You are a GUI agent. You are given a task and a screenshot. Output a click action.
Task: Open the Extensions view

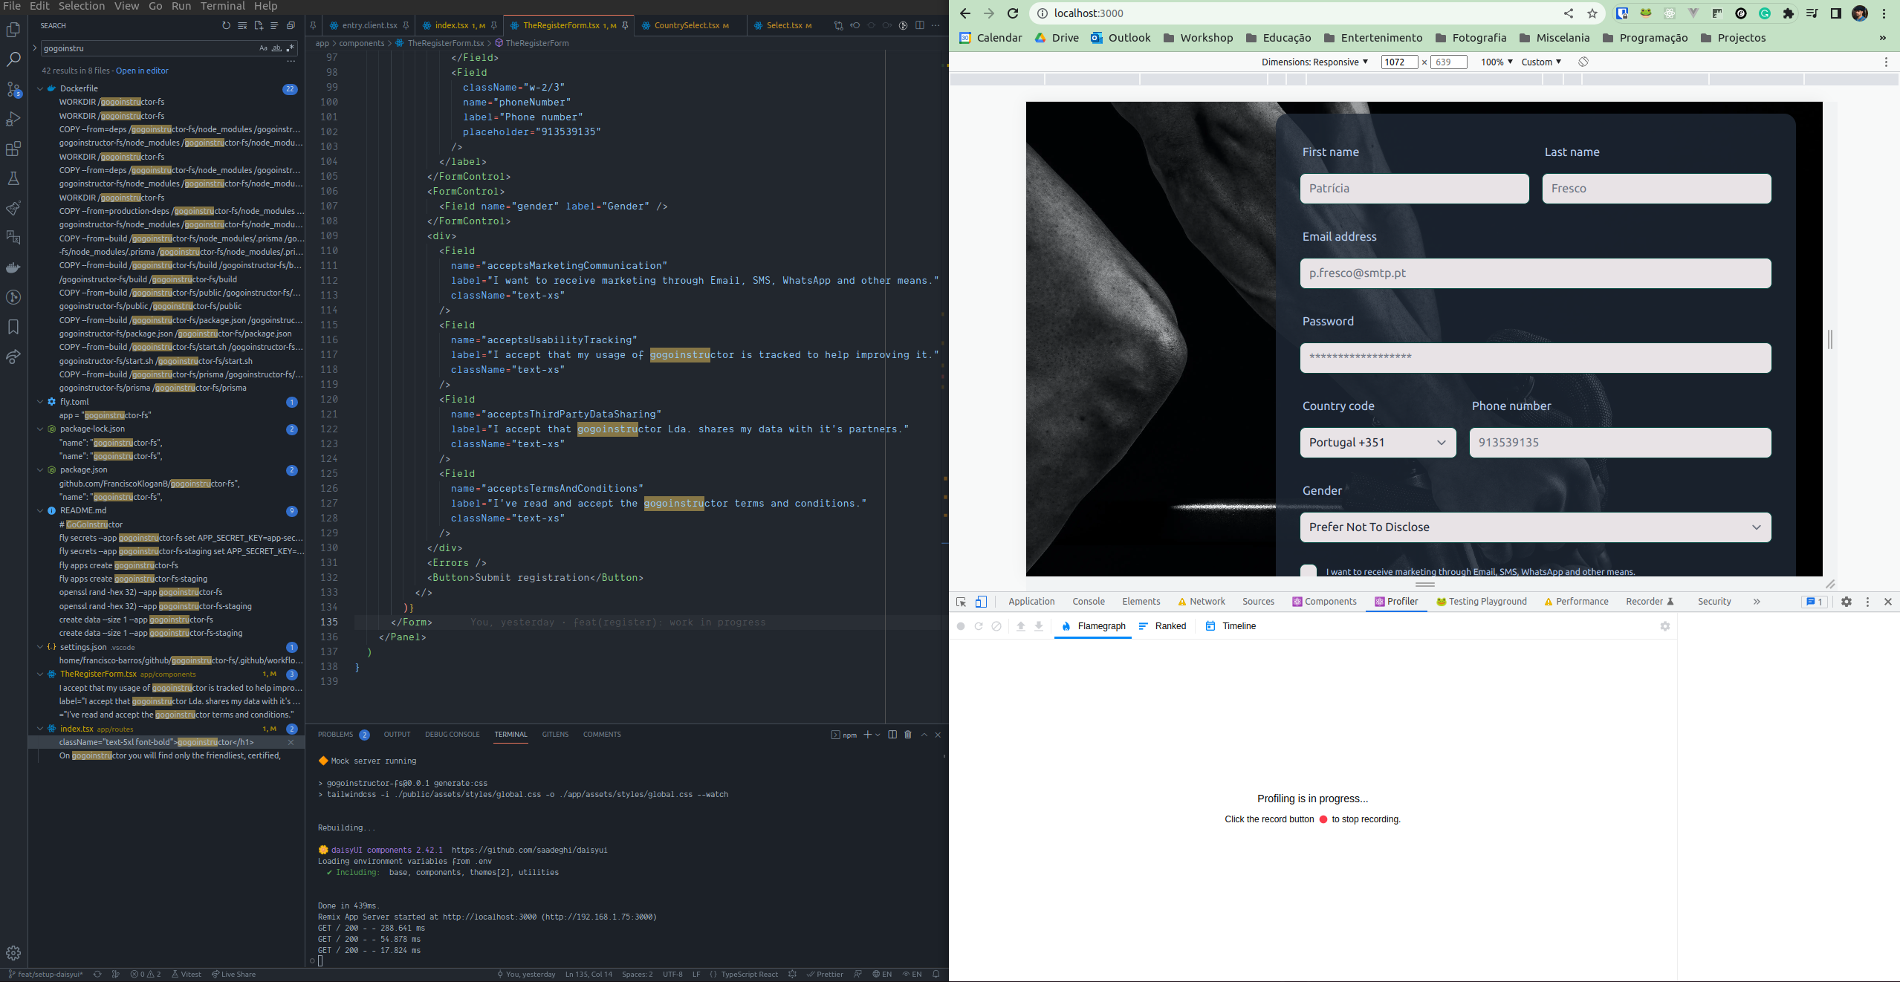pyautogui.click(x=13, y=149)
